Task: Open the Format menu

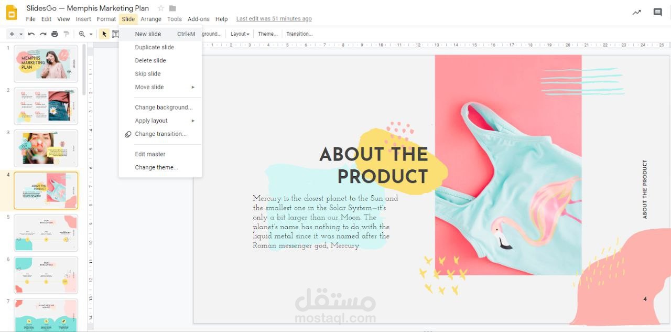Action: point(106,19)
